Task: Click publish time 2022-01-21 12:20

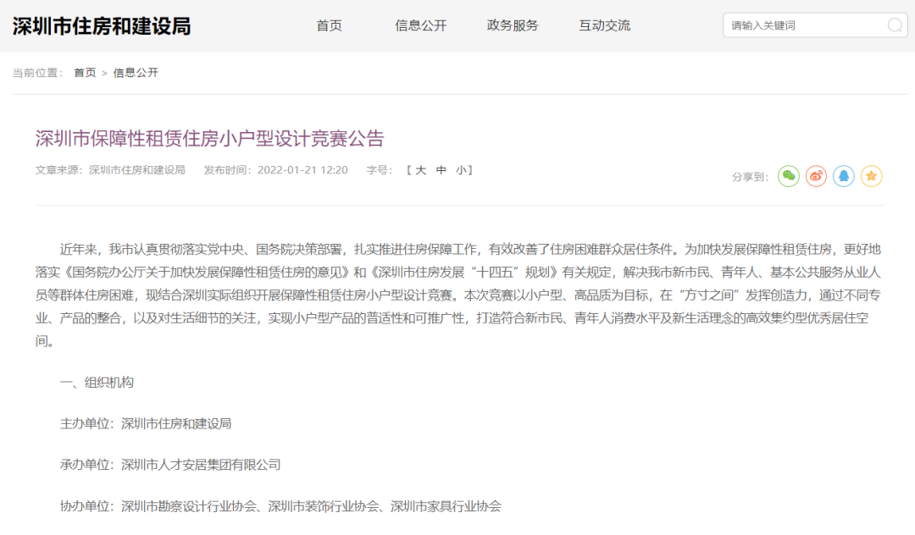Action: coord(302,170)
